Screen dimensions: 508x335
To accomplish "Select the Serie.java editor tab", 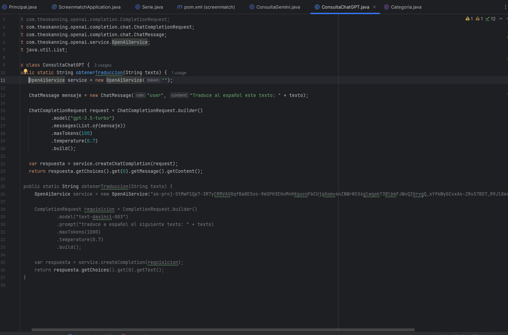I will point(149,7).
